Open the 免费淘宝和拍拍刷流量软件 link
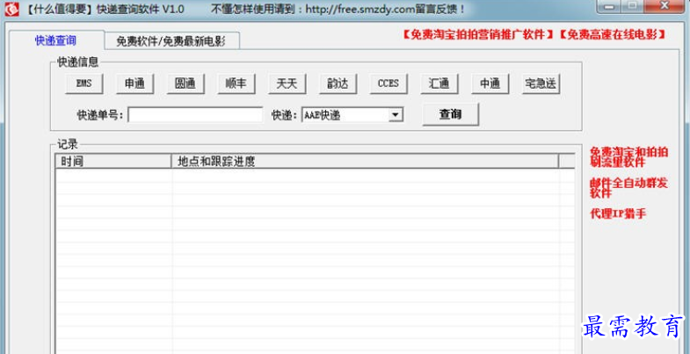690x354 pixels. pos(628,157)
